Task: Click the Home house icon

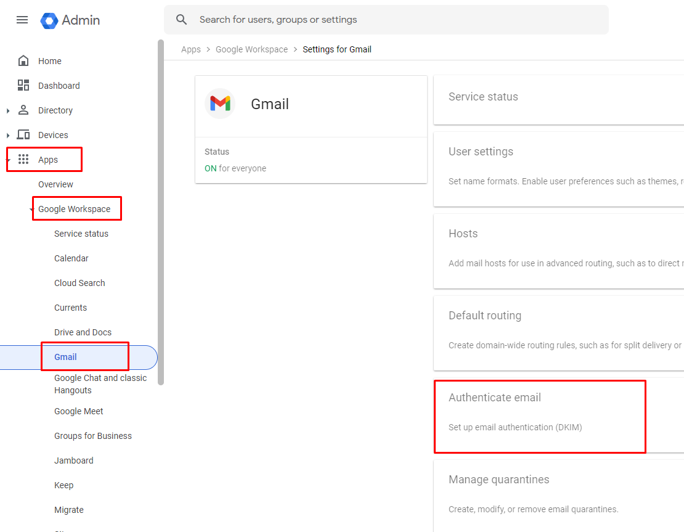Action: point(23,61)
